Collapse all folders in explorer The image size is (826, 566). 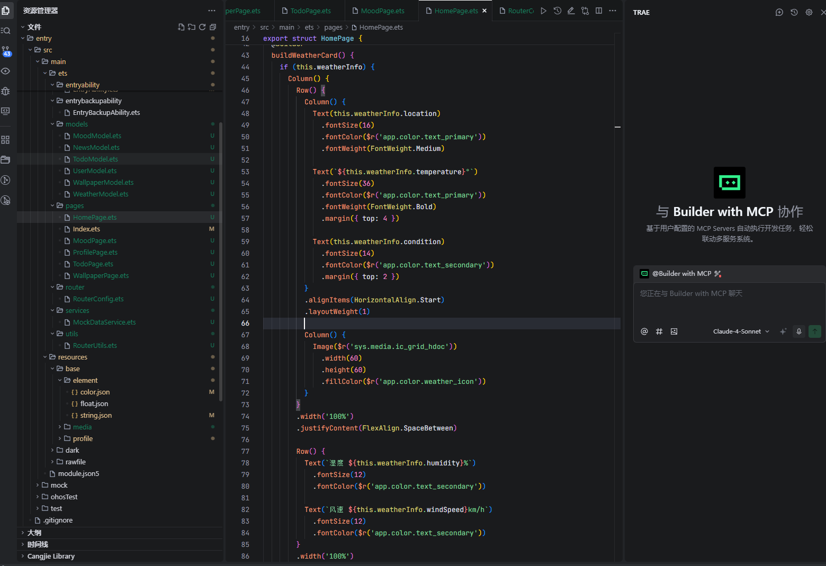[x=213, y=27]
